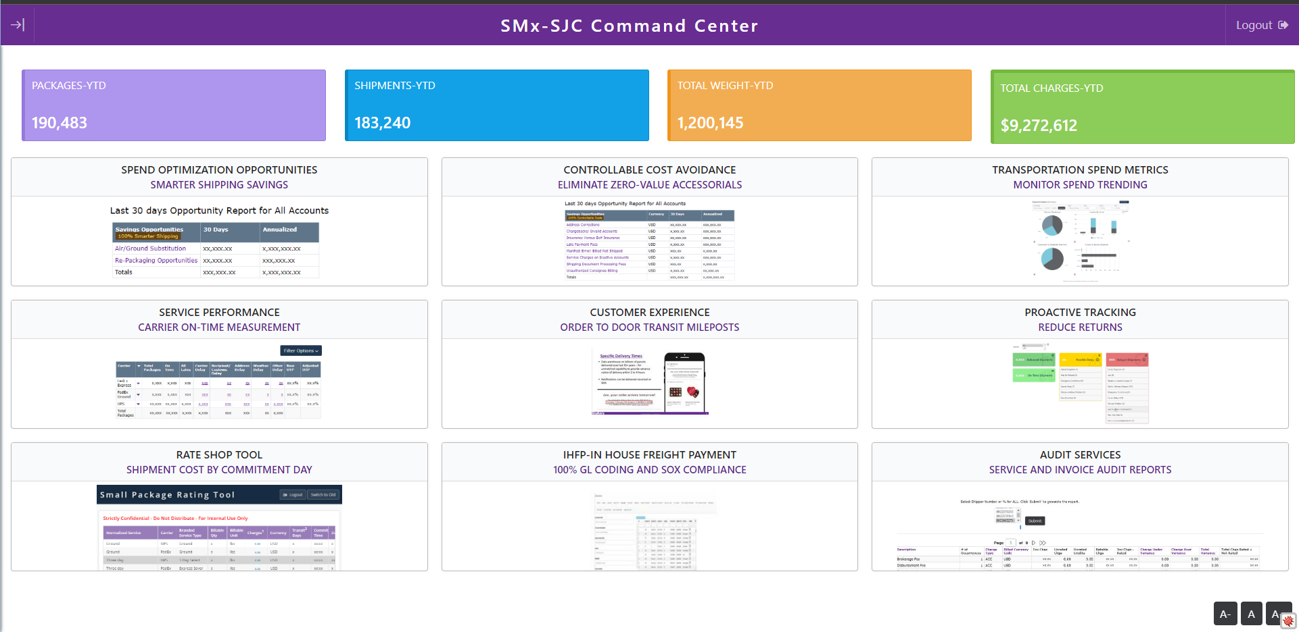This screenshot has height=632, width=1299.
Task: Expand the left sidebar navigation arrow
Action: point(17,24)
